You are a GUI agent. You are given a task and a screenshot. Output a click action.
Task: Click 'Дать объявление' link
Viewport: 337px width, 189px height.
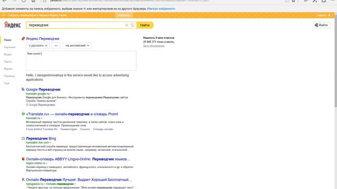tap(154, 46)
